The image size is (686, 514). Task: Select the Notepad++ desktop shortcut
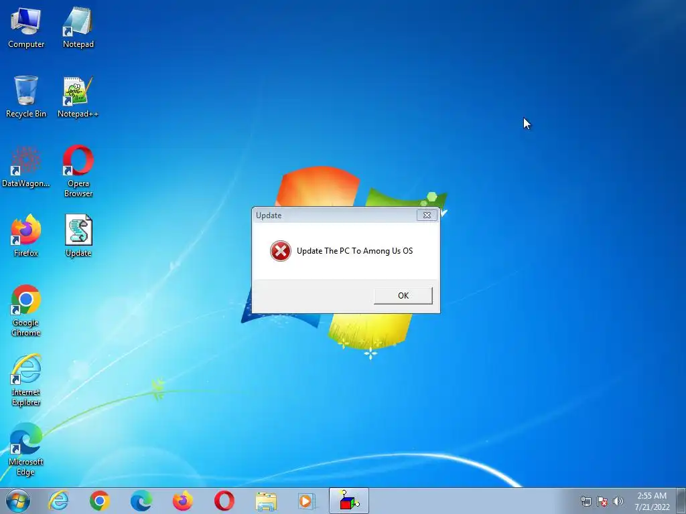(x=78, y=97)
